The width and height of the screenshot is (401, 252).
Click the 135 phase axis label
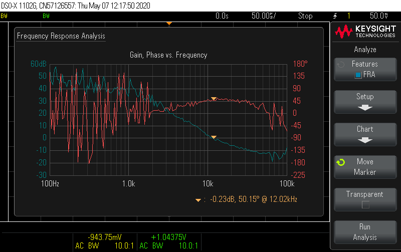pos(299,76)
